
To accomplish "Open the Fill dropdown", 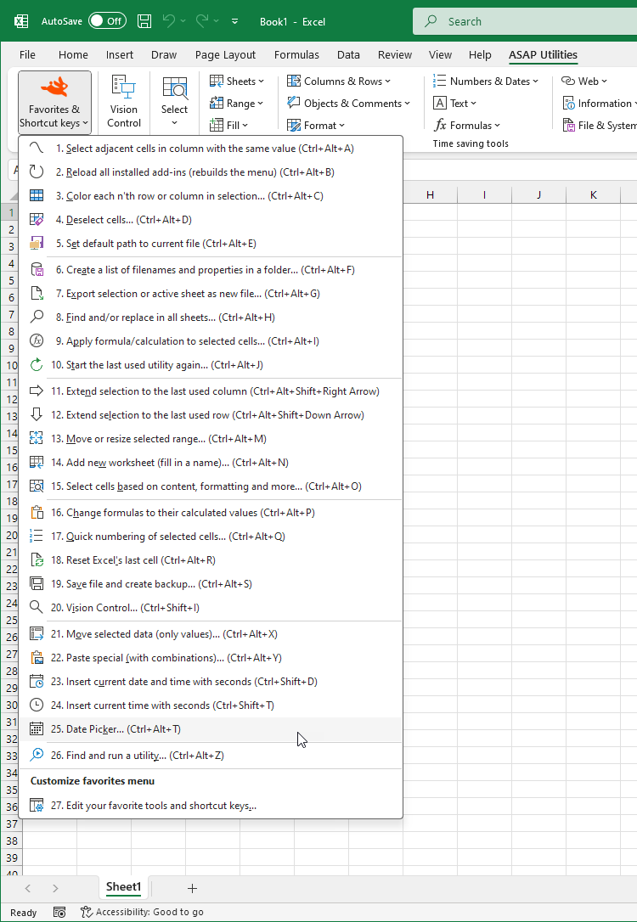I will [229, 126].
